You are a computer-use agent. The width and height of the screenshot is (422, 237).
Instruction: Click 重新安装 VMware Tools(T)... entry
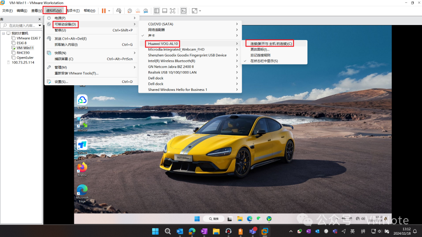pyautogui.click(x=91, y=73)
